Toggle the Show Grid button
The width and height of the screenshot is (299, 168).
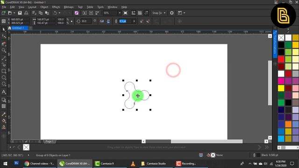[x=140, y=13]
